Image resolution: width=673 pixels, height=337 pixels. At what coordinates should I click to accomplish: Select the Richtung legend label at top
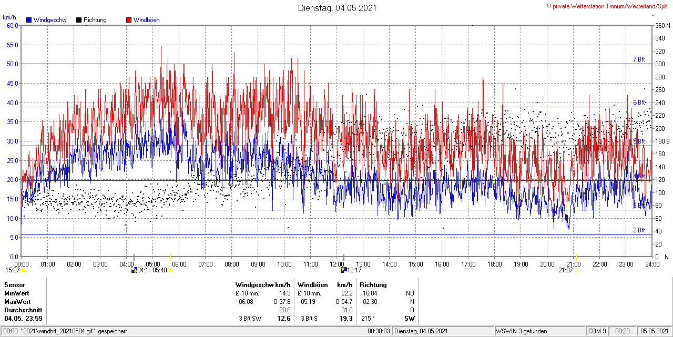pos(95,20)
